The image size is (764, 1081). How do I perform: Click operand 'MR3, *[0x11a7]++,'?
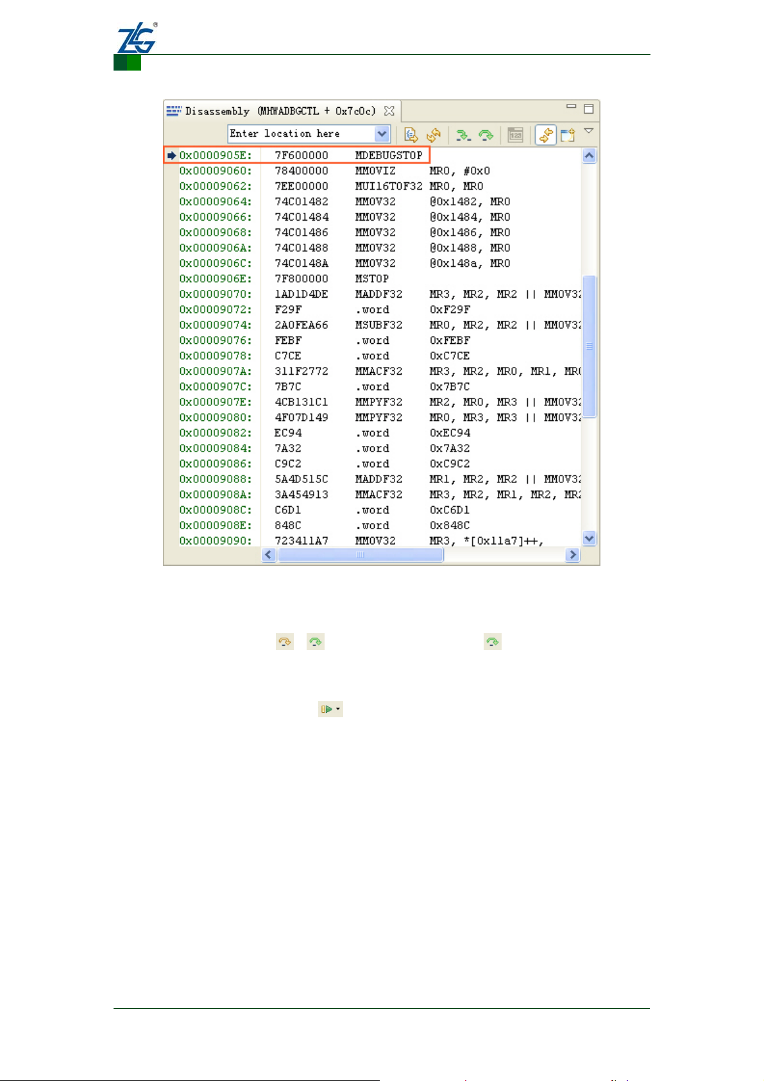point(487,540)
